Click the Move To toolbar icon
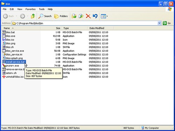The height and width of the screenshot is (131, 175). [x=74, y=16]
